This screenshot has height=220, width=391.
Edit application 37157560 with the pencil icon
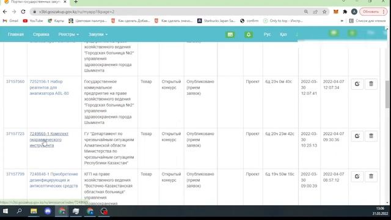tap(357, 84)
